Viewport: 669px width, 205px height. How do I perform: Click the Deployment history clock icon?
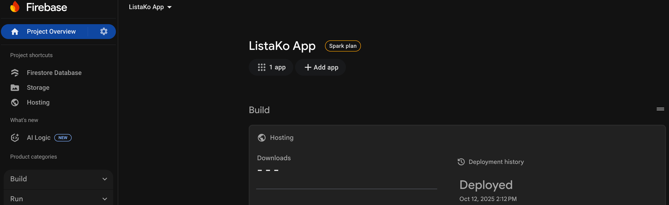pos(461,162)
